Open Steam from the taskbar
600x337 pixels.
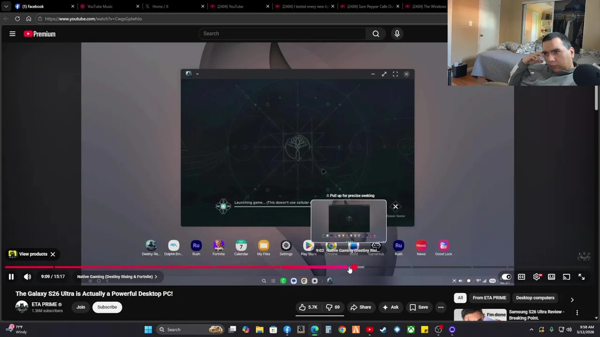click(383, 330)
